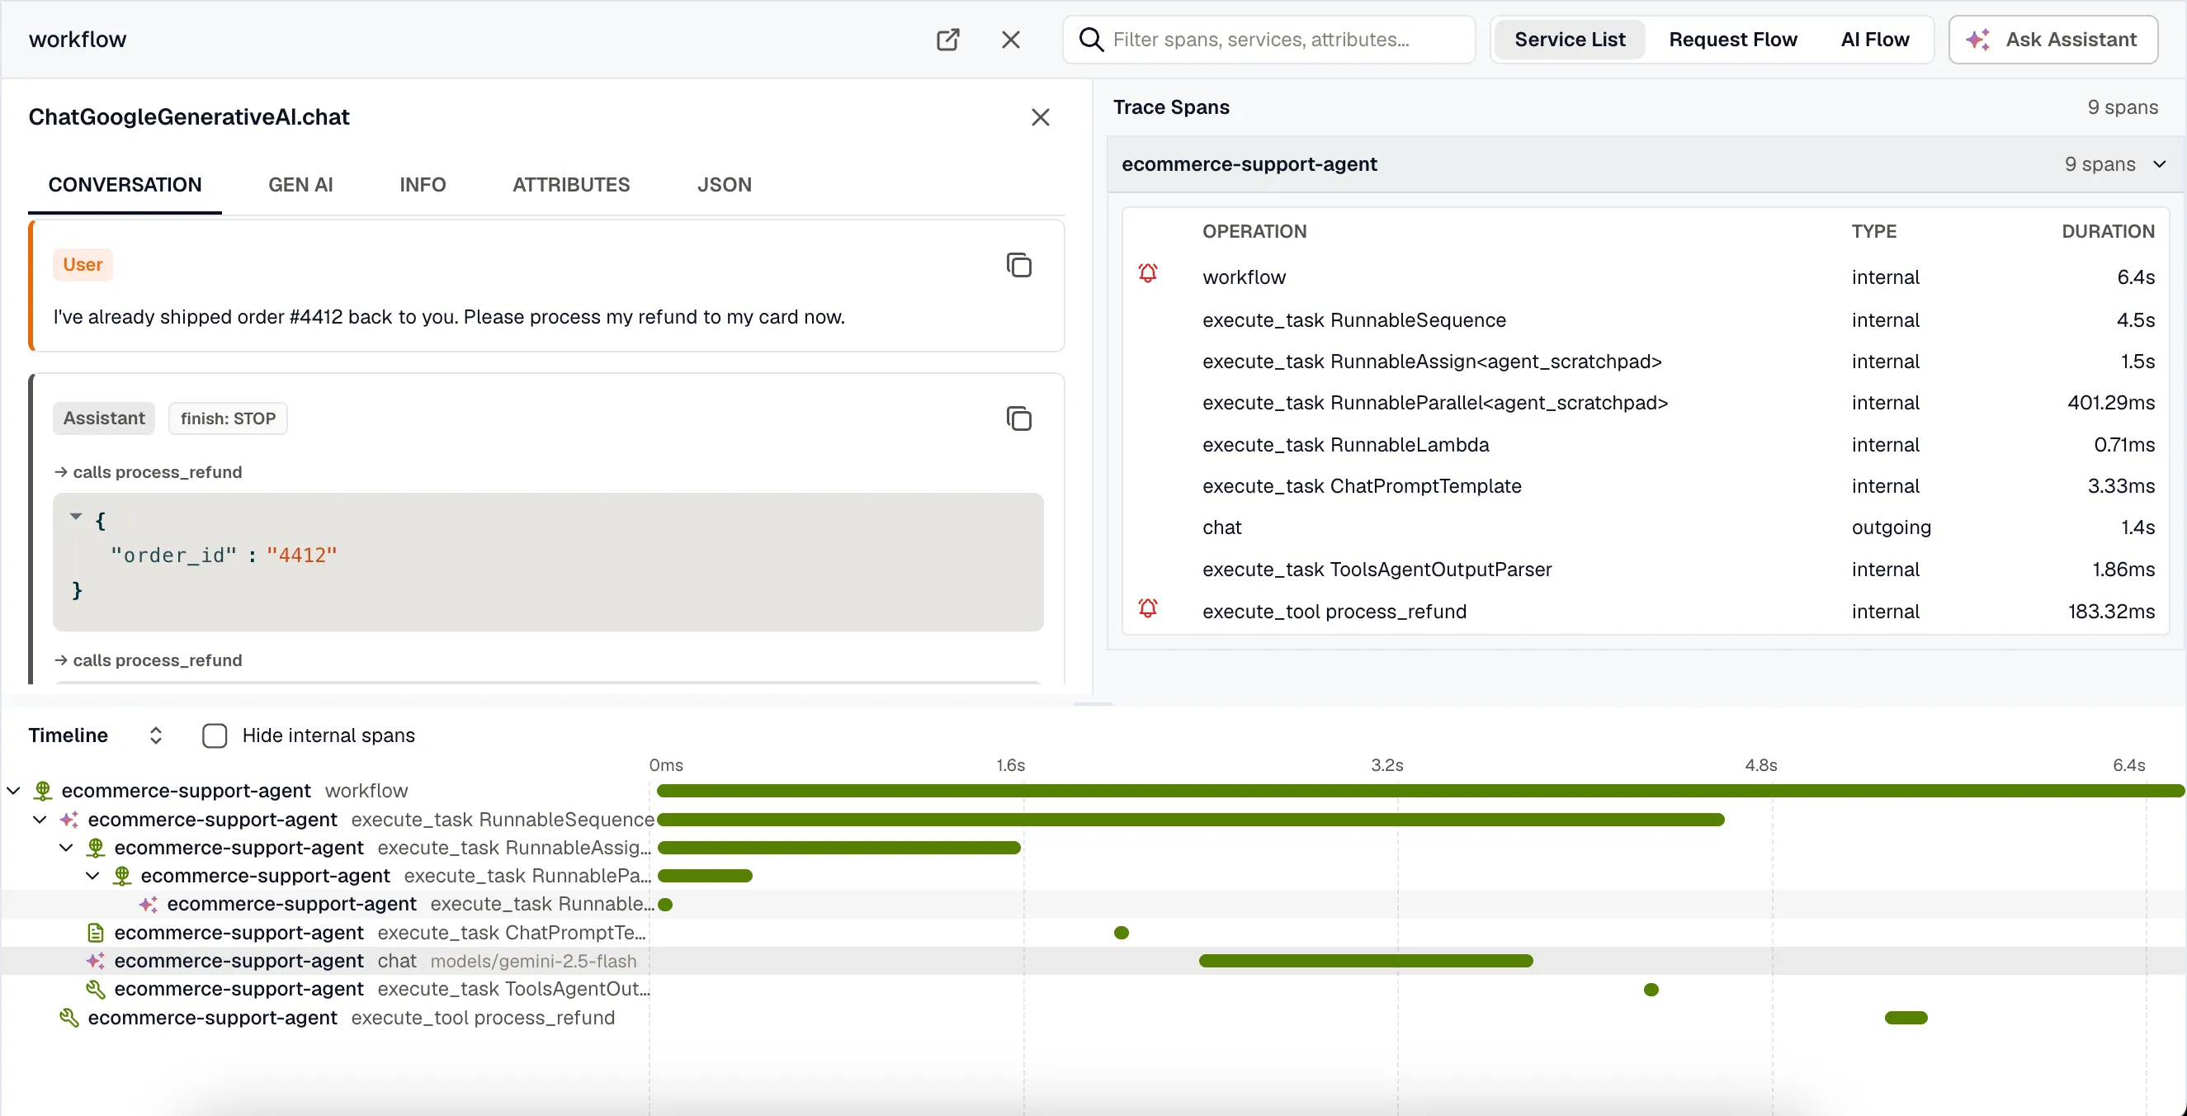
Task: Enable Hide internal spans checkbox
Action: tap(215, 735)
